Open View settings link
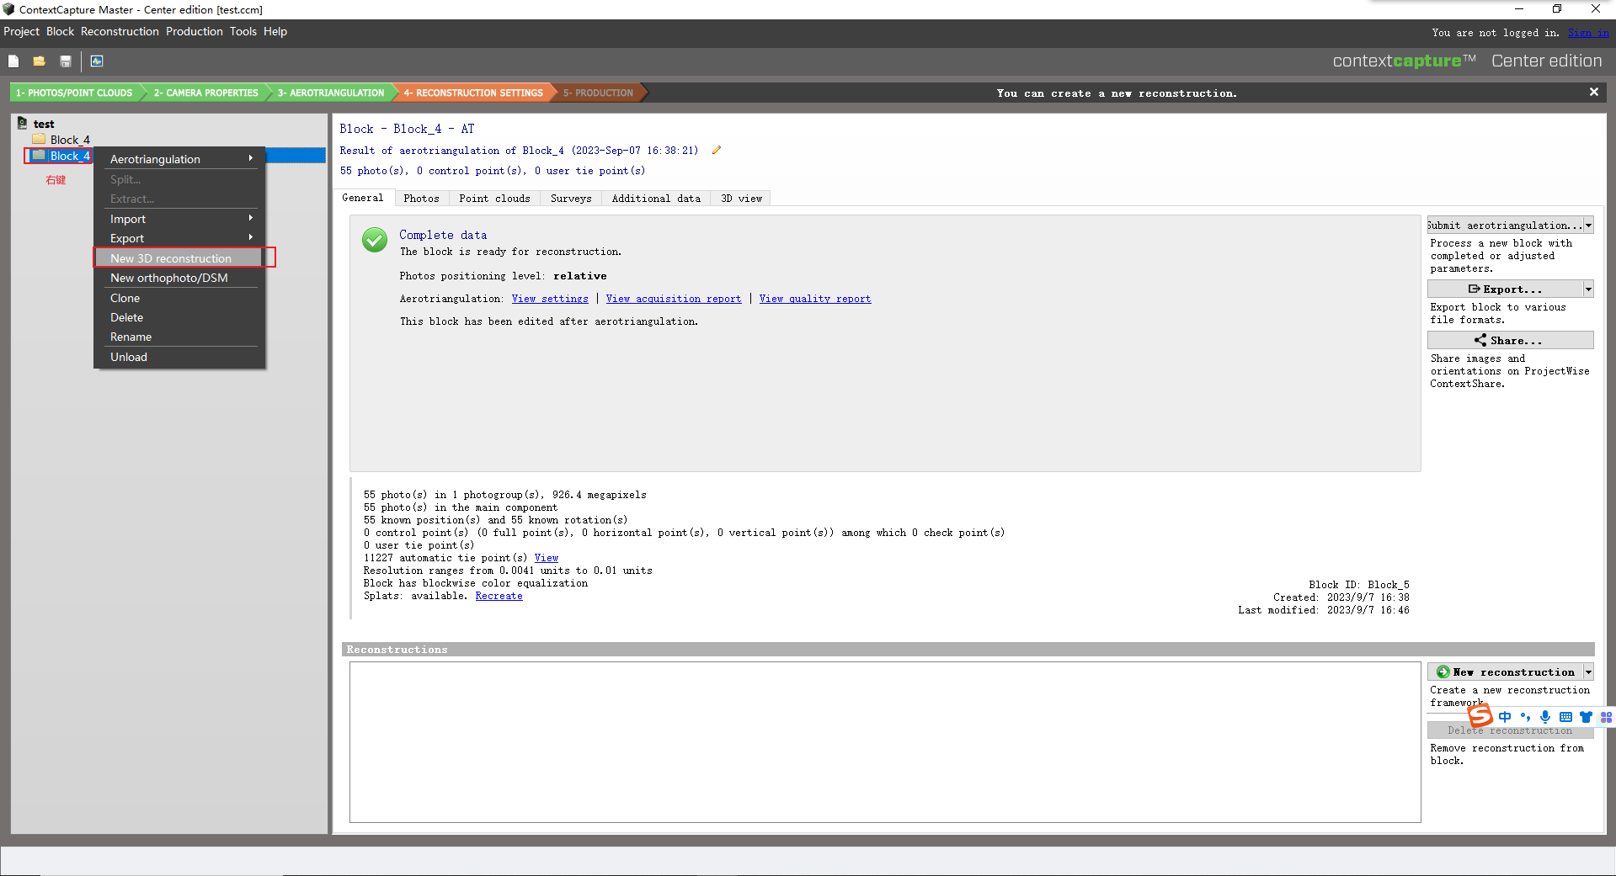This screenshot has width=1616, height=876. [550, 299]
